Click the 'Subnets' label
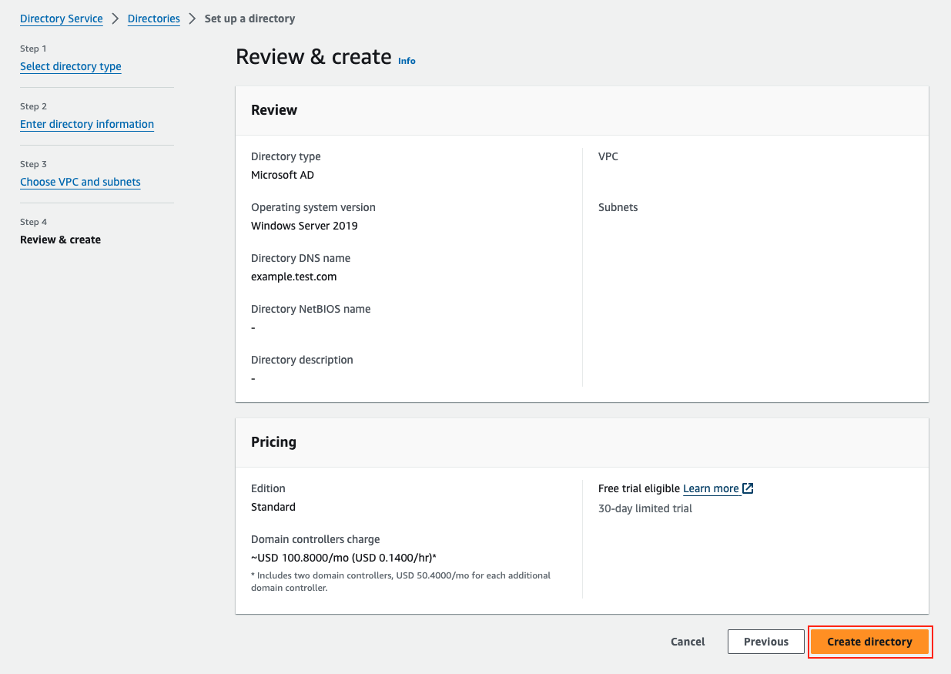 [x=618, y=207]
